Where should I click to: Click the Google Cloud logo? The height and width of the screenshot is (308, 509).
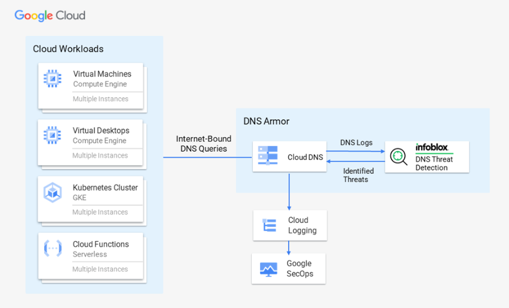pyautogui.click(x=50, y=15)
